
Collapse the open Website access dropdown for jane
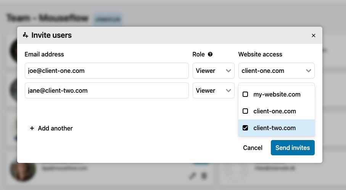click(x=276, y=84)
